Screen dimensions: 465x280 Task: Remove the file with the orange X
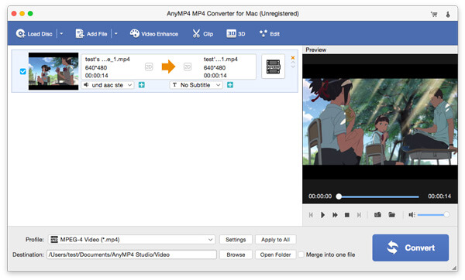tap(293, 58)
